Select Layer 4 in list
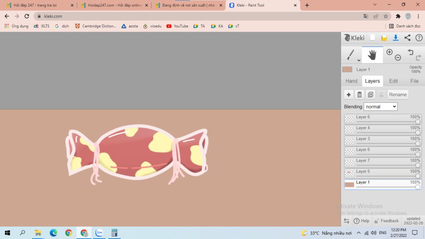This screenshot has height=239, width=425. coord(383,130)
